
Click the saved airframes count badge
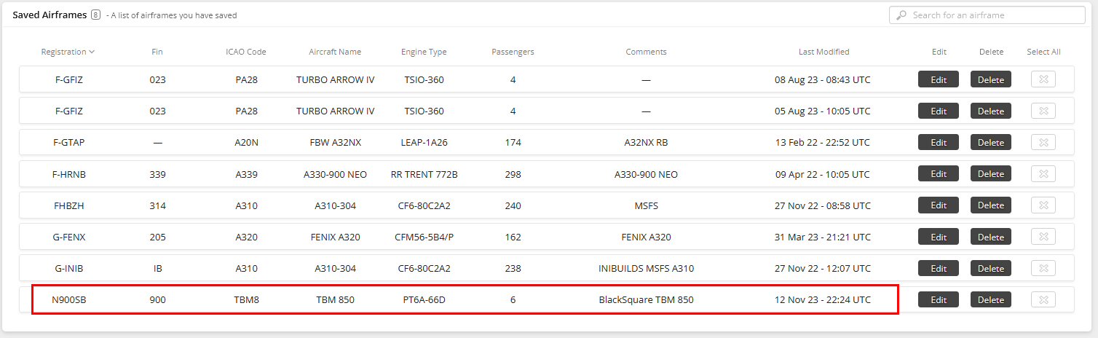[x=95, y=15]
